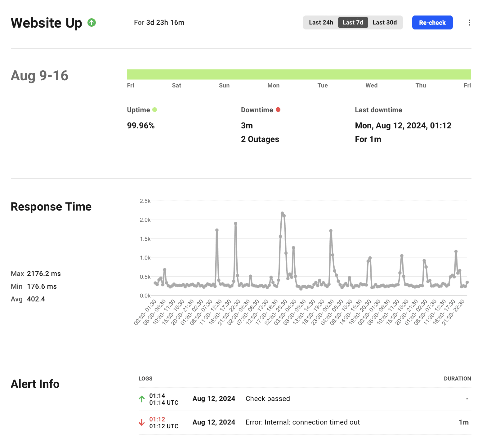
Task: Click the 3m downtime value
Action: click(x=247, y=126)
